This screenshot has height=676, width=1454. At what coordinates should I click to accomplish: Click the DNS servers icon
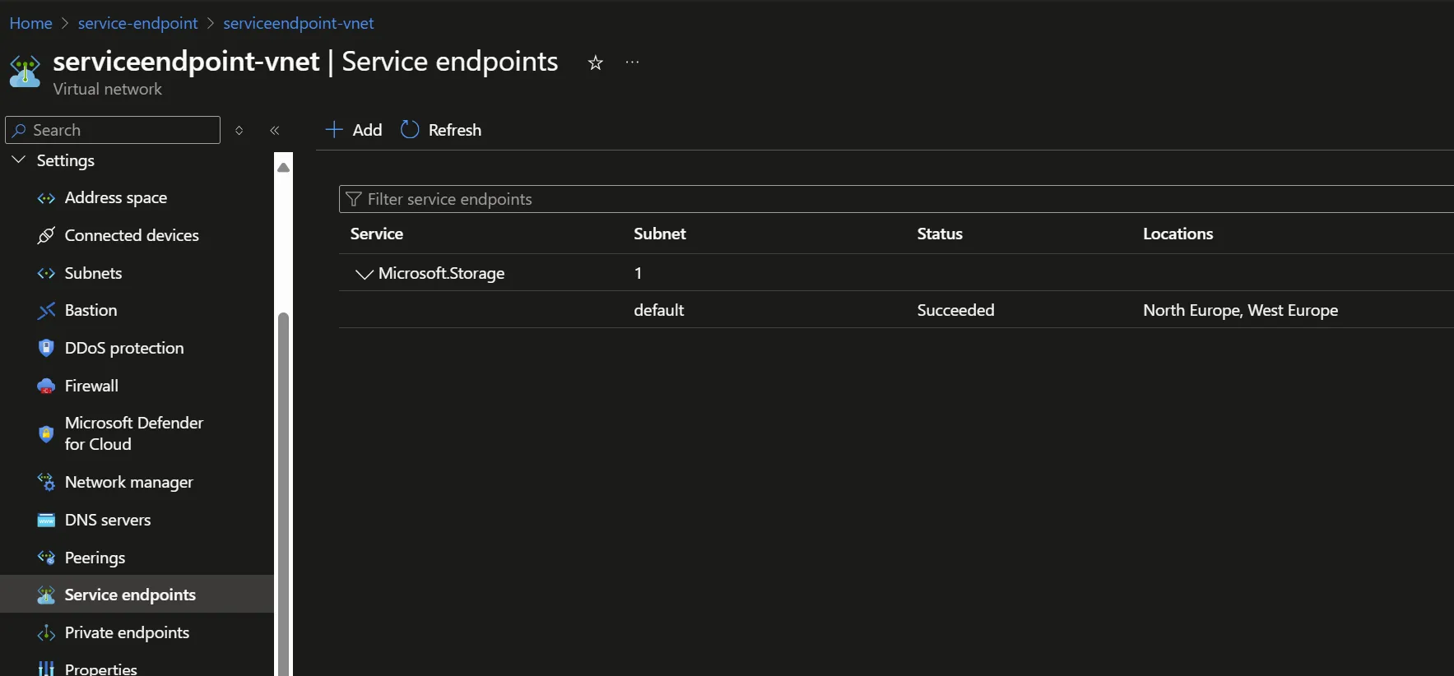pyautogui.click(x=46, y=521)
